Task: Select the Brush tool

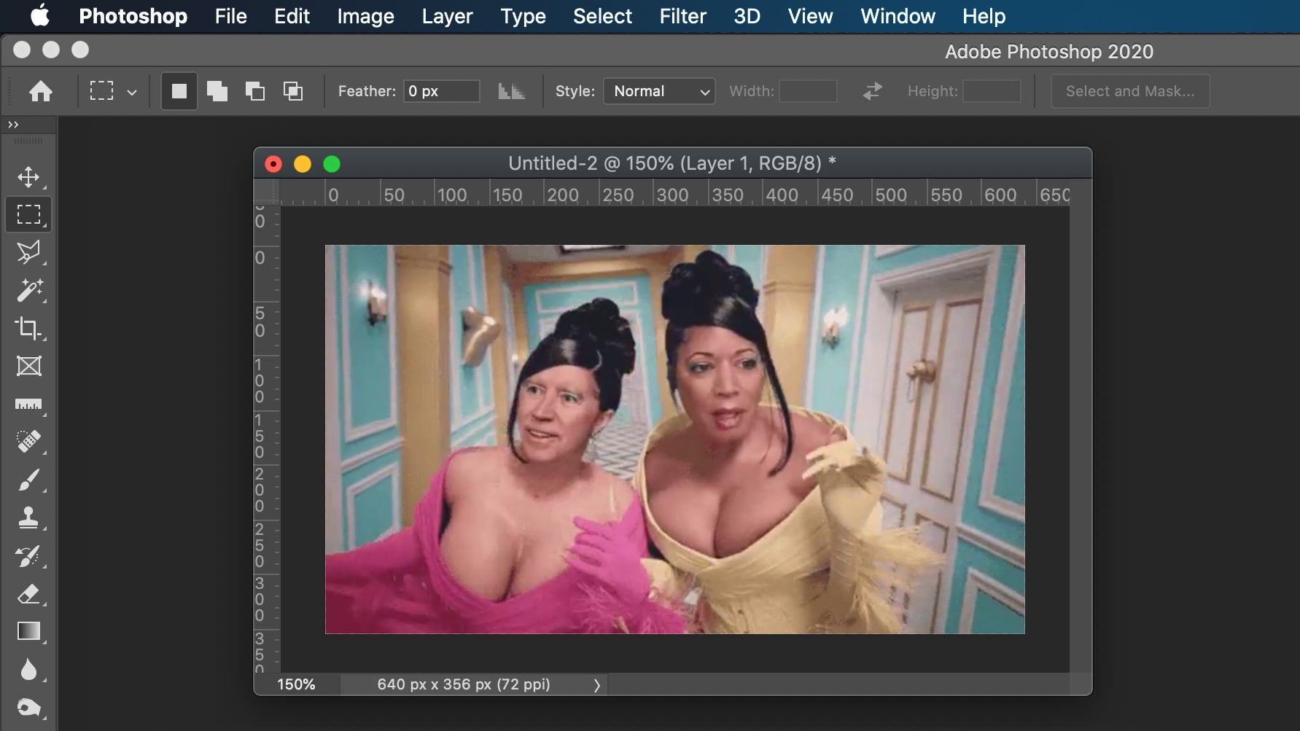Action: tap(28, 480)
